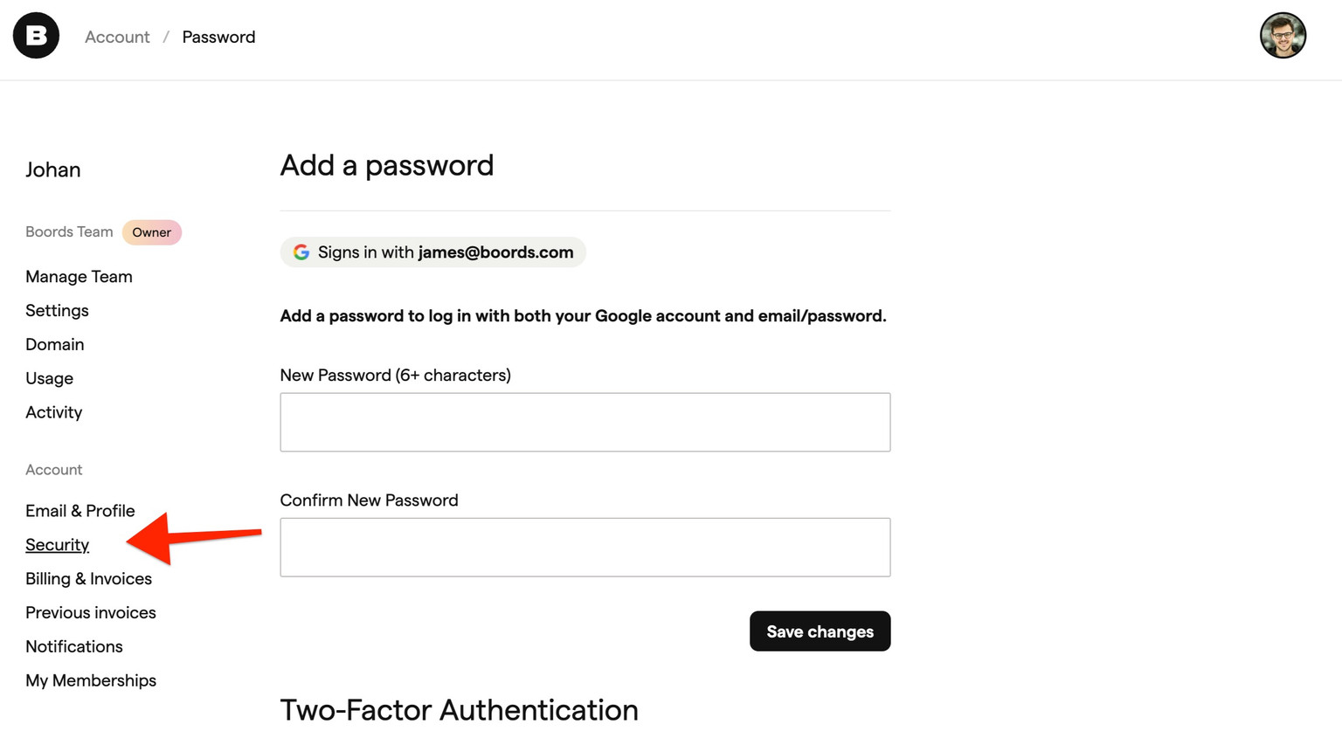
Task: Select the Password breadcrumb item
Action: (218, 37)
